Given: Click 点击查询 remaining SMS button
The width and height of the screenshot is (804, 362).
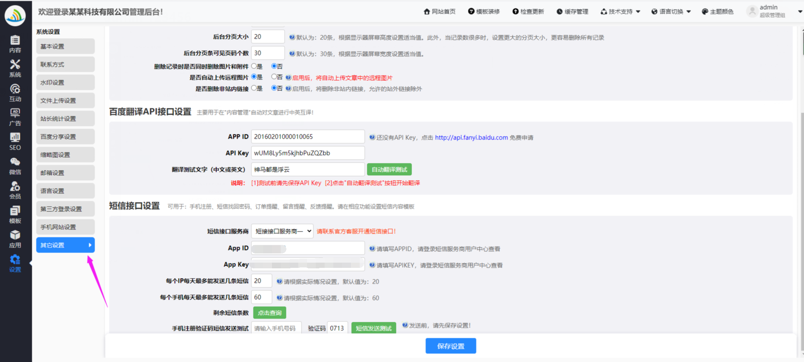Looking at the screenshot, I should (270, 313).
